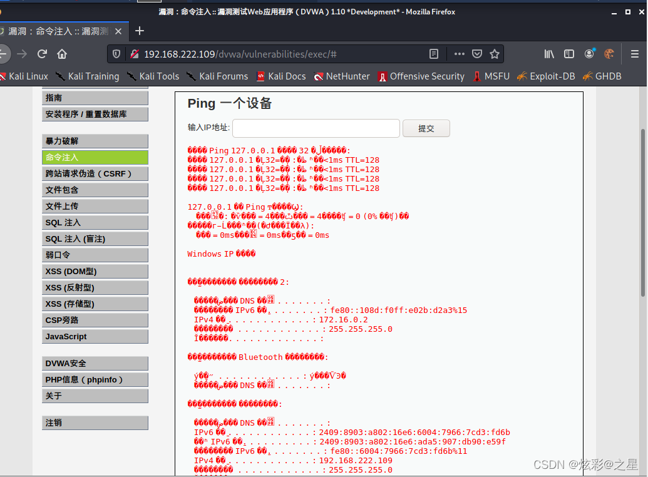Screen dimensions: 648x477
Task: Open Offensive Security bookmark
Action: click(421, 76)
